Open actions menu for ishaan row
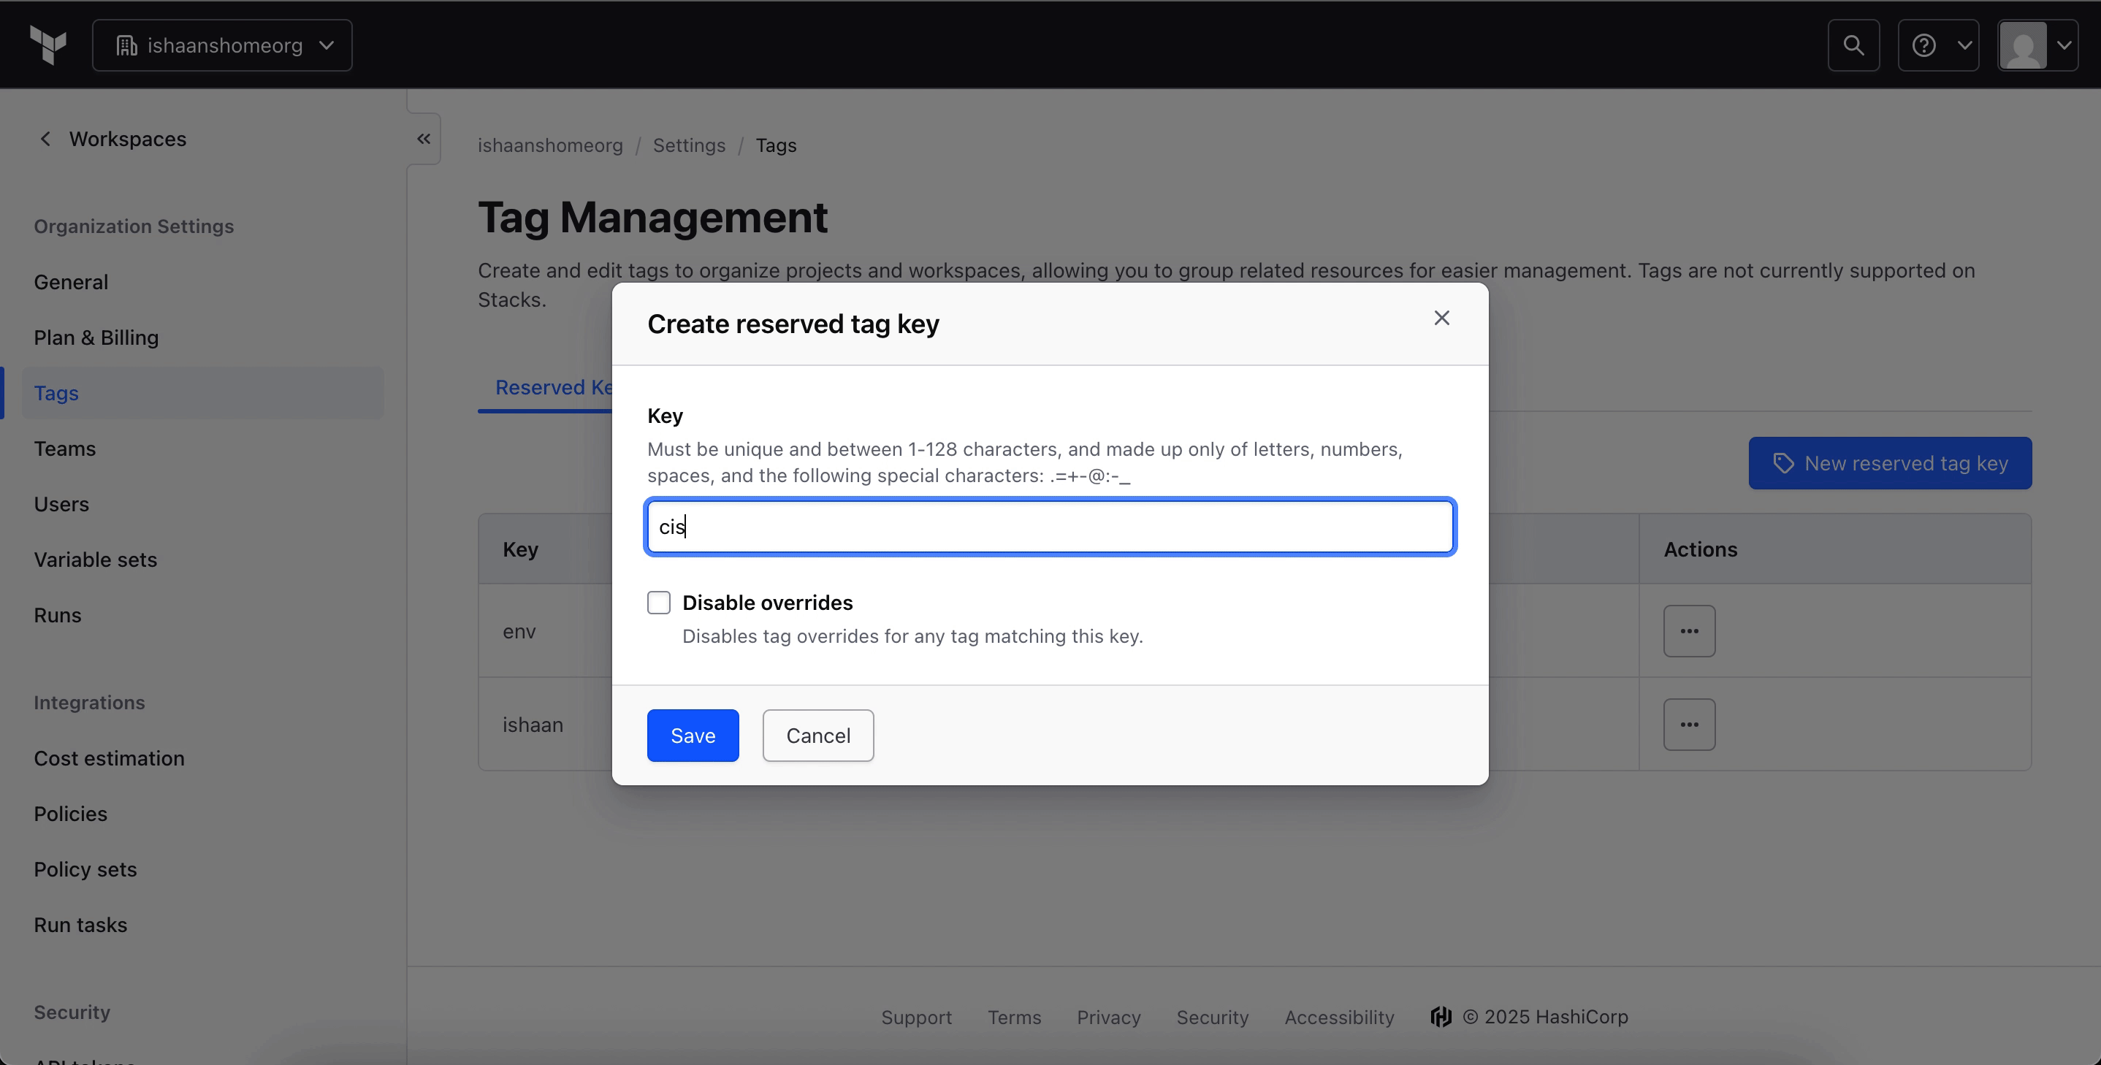 (1689, 725)
